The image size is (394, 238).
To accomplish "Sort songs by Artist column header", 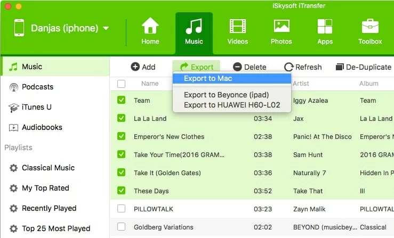I will click(x=301, y=84).
